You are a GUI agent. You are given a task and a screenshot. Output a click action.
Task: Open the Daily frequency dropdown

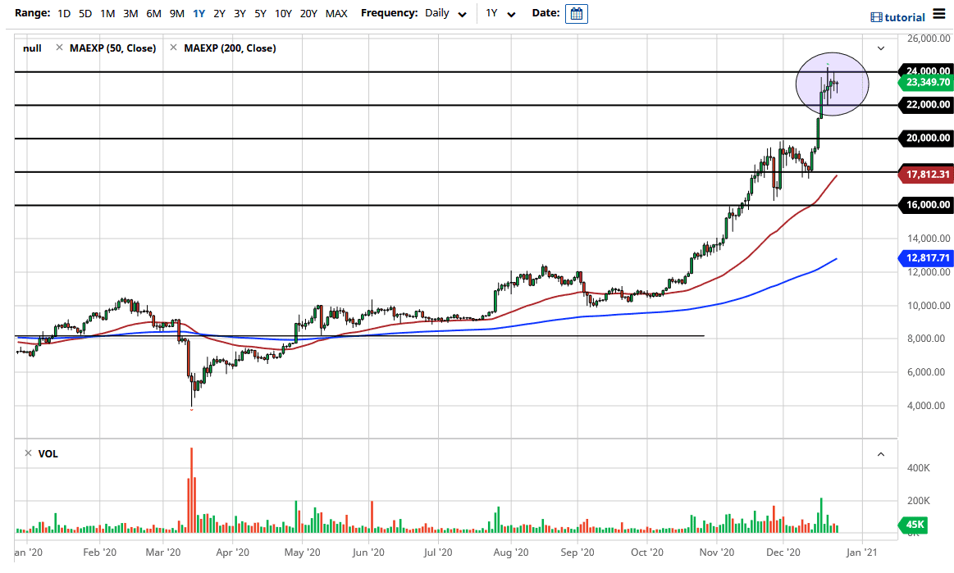click(x=446, y=13)
